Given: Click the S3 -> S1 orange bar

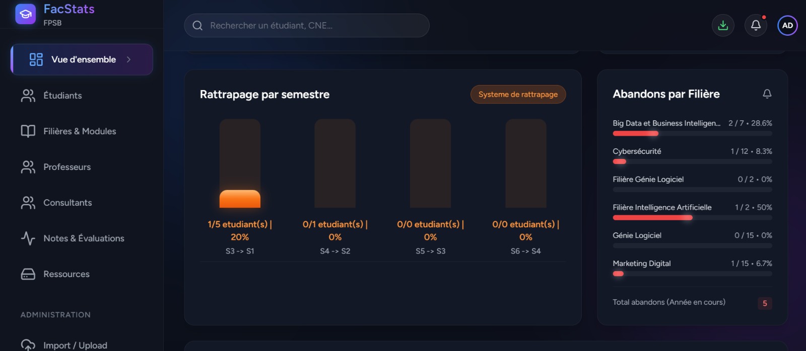Looking at the screenshot, I should [x=240, y=199].
